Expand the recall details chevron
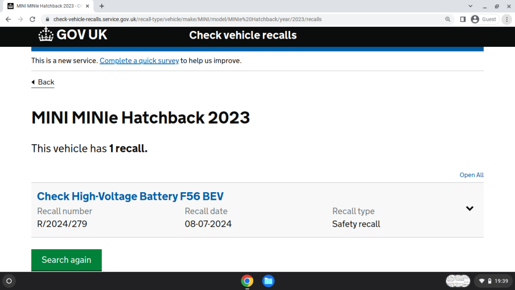 [470, 209]
